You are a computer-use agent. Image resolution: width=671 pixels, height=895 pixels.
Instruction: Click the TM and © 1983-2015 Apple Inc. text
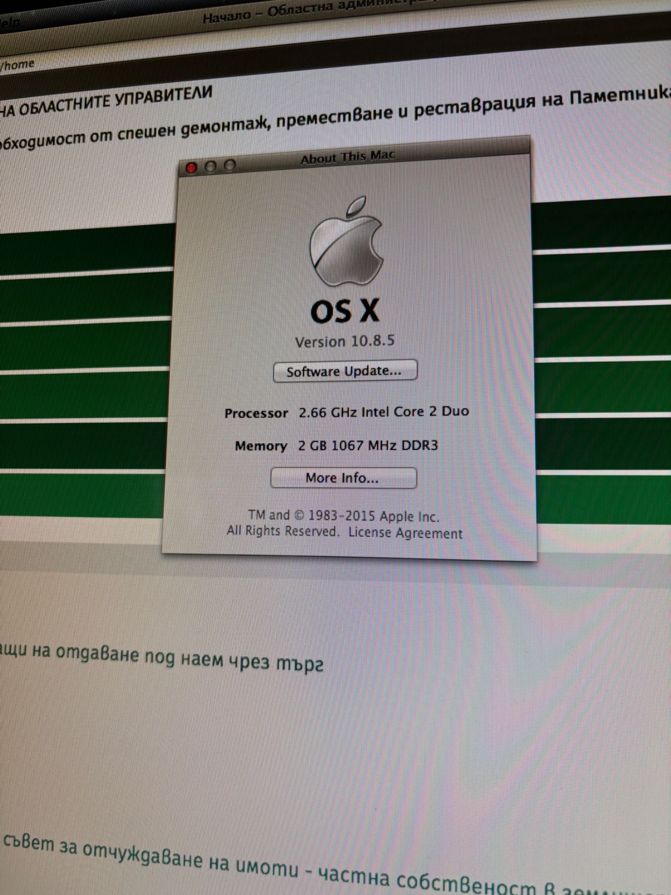[x=344, y=515]
